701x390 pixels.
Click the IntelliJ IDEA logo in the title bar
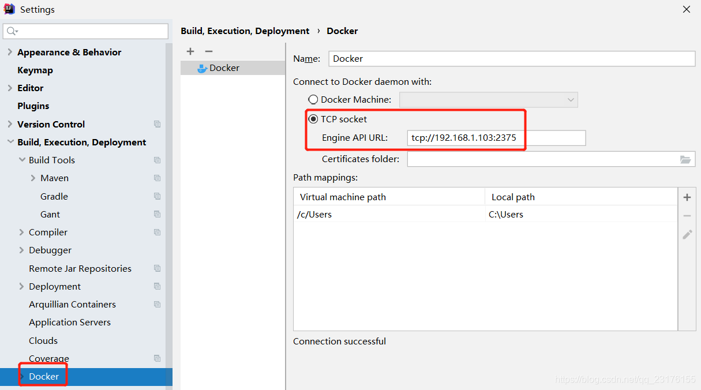click(9, 9)
